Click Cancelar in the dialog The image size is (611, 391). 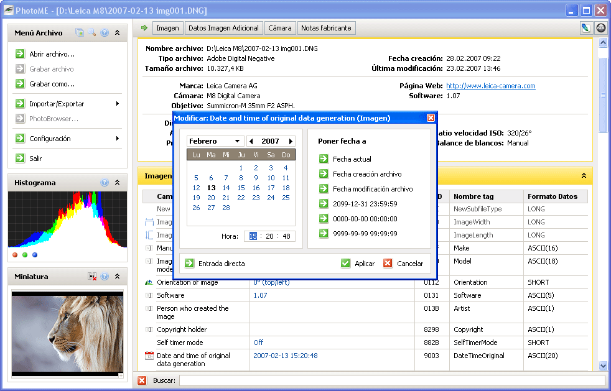coord(403,264)
